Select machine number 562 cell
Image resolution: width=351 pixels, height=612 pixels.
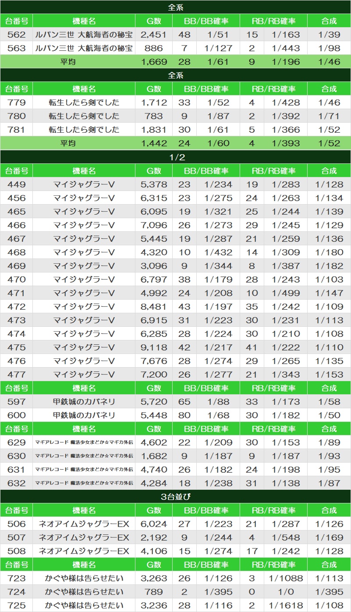[x=16, y=35]
